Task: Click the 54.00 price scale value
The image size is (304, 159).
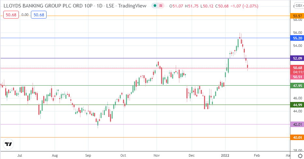Action: tap(297, 46)
